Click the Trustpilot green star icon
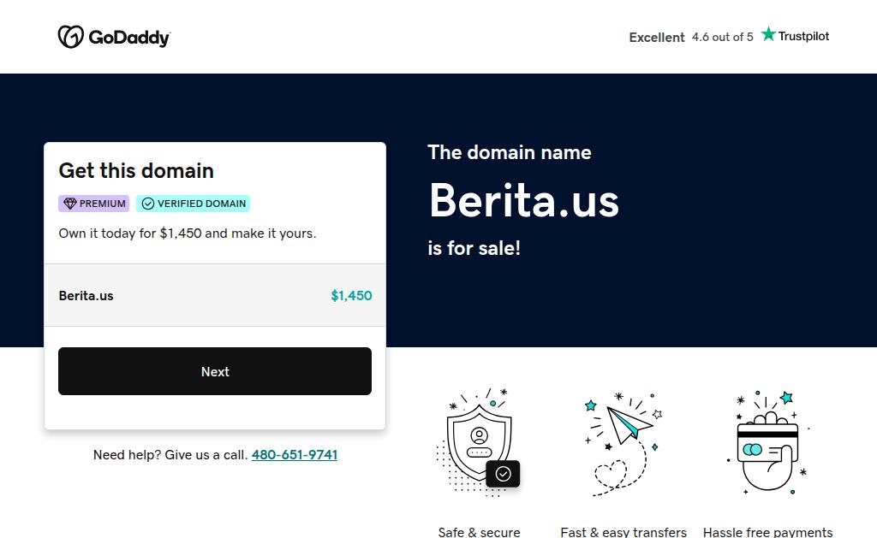 (768, 35)
